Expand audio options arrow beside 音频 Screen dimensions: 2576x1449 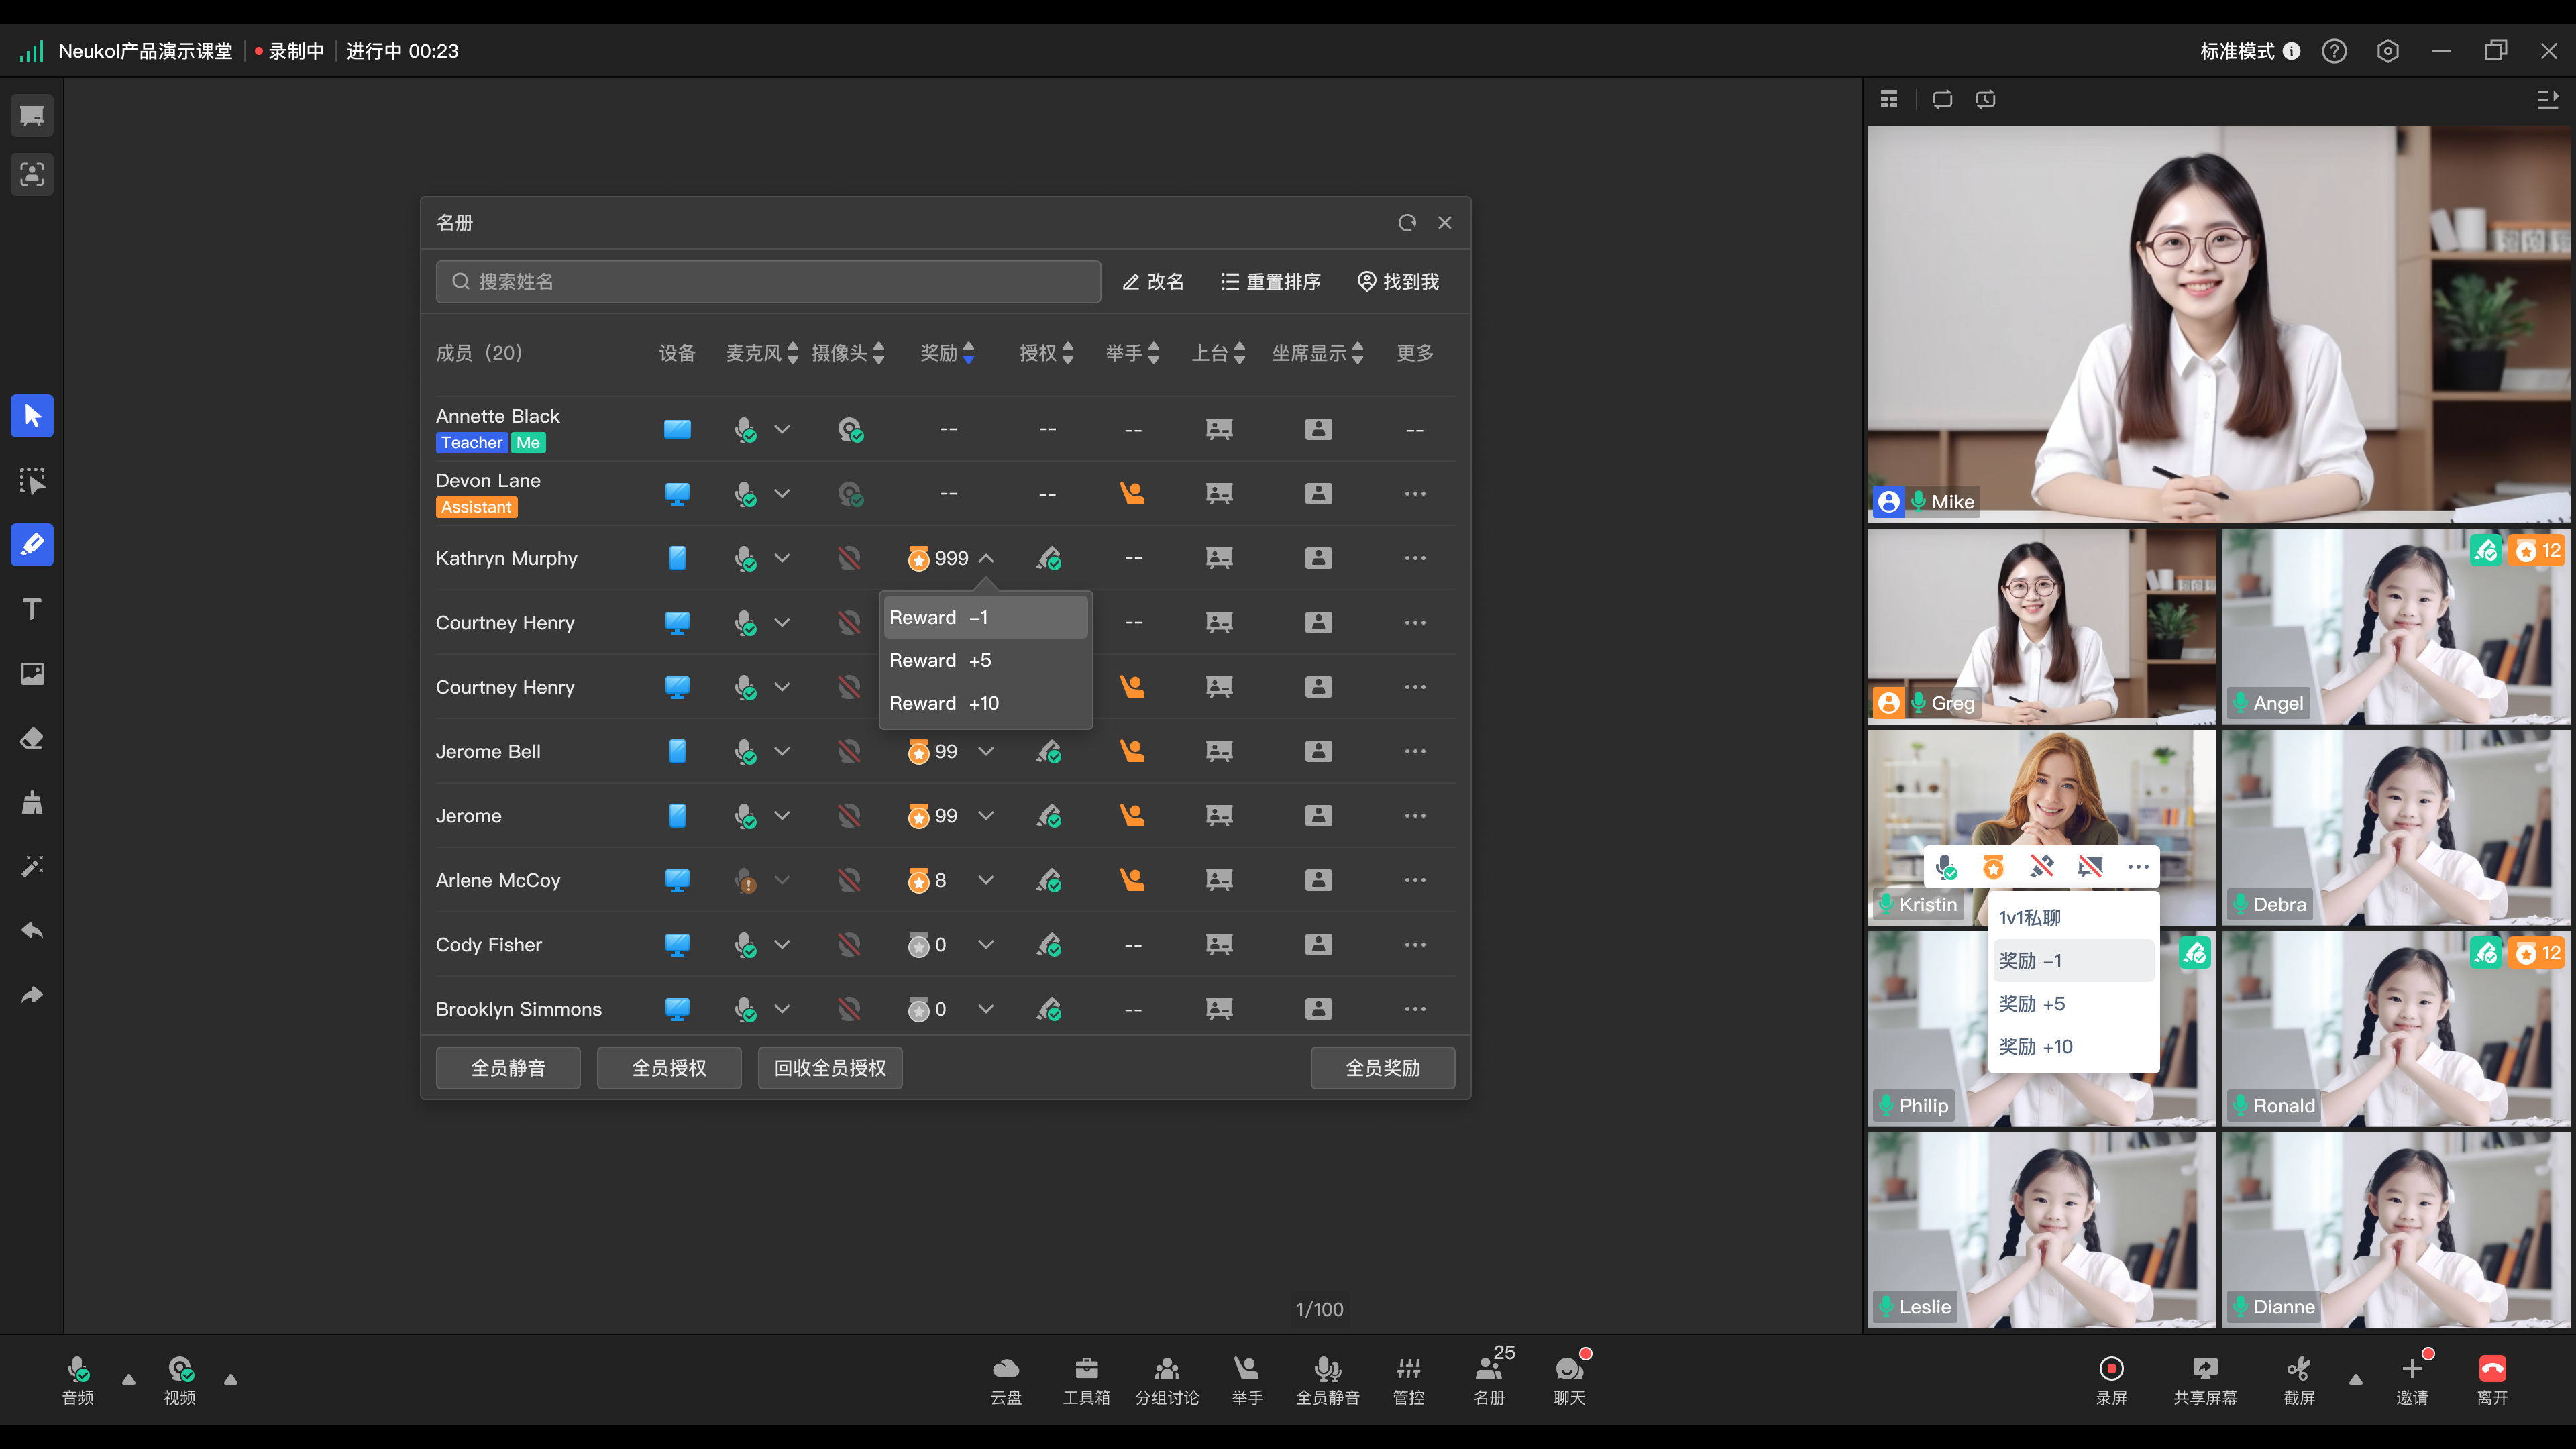click(x=128, y=1380)
